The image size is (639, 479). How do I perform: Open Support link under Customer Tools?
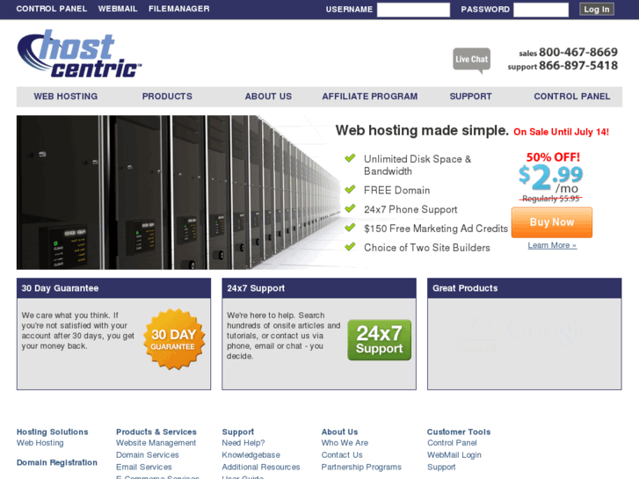(441, 468)
